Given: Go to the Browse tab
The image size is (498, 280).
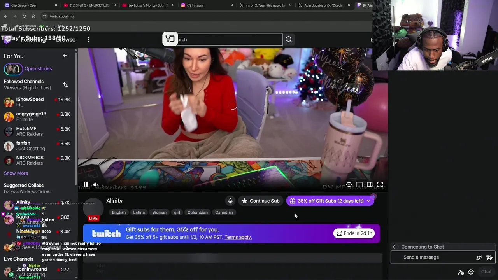Looking at the screenshot, I should click(x=65, y=39).
